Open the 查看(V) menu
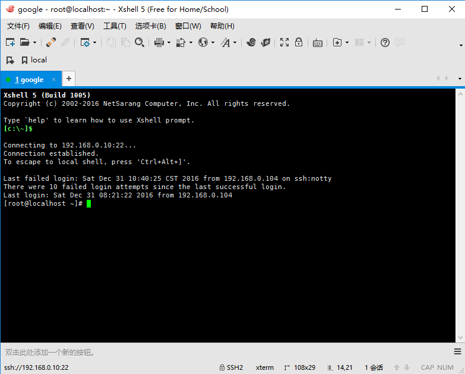The width and height of the screenshot is (465, 374). click(x=83, y=26)
